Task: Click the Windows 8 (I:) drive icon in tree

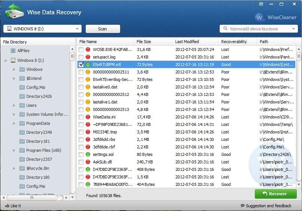Action: (13, 60)
